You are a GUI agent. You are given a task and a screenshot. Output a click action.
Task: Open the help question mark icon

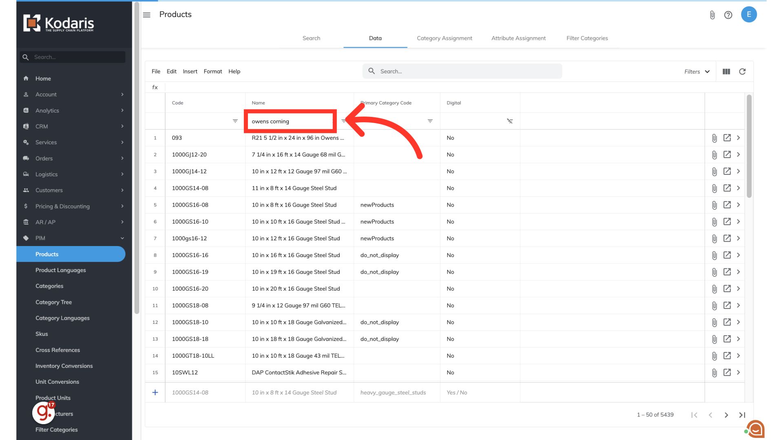(728, 15)
